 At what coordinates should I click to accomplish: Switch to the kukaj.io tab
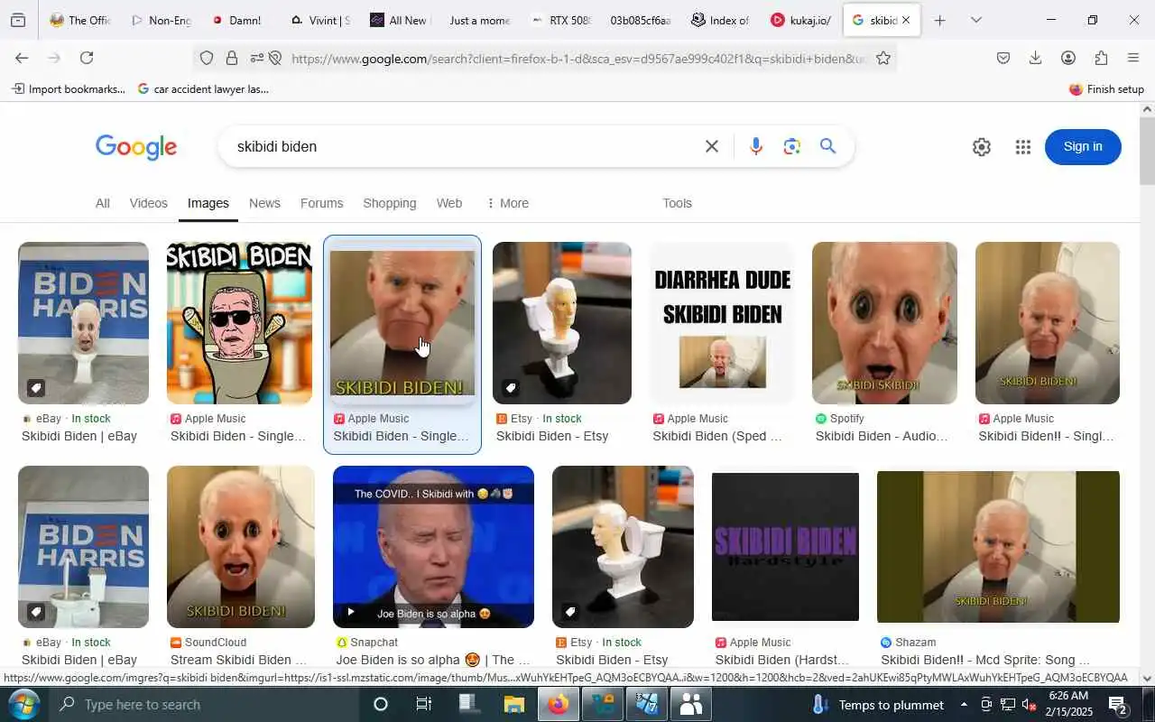(800, 20)
